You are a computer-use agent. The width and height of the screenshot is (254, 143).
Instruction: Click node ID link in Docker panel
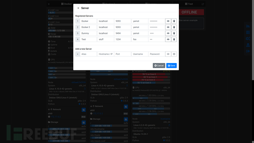(78, 83)
